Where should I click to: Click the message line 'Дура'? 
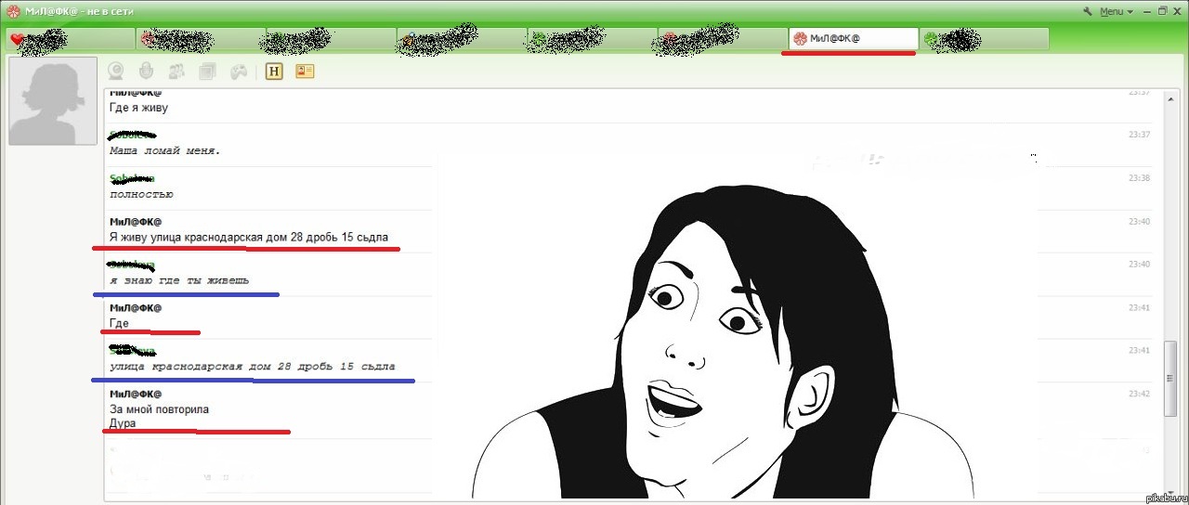(123, 423)
